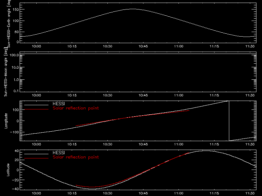Image resolution: width=262 pixels, height=196 pixels.
Task: Click the minimum of the white Latitude curve
Action: 92,189
